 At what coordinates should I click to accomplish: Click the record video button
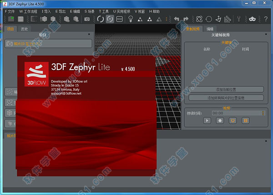tap(220, 120)
